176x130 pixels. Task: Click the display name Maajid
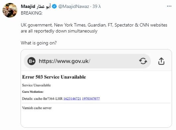pos(28,6)
